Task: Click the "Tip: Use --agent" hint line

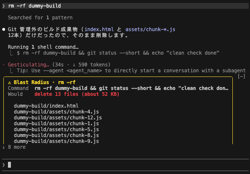Action: (131, 71)
